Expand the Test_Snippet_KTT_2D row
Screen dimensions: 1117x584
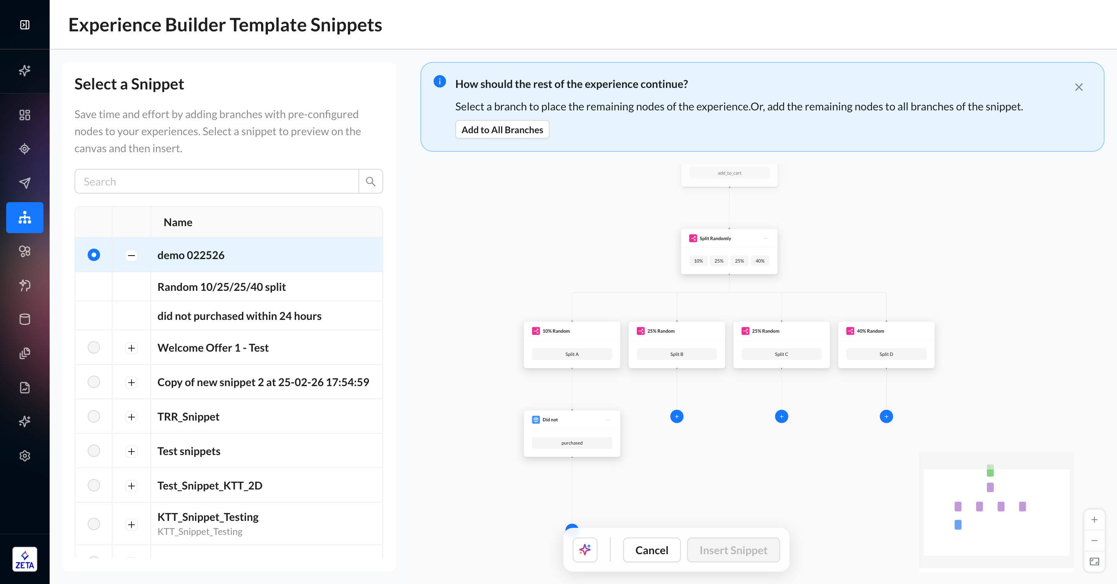click(x=131, y=486)
